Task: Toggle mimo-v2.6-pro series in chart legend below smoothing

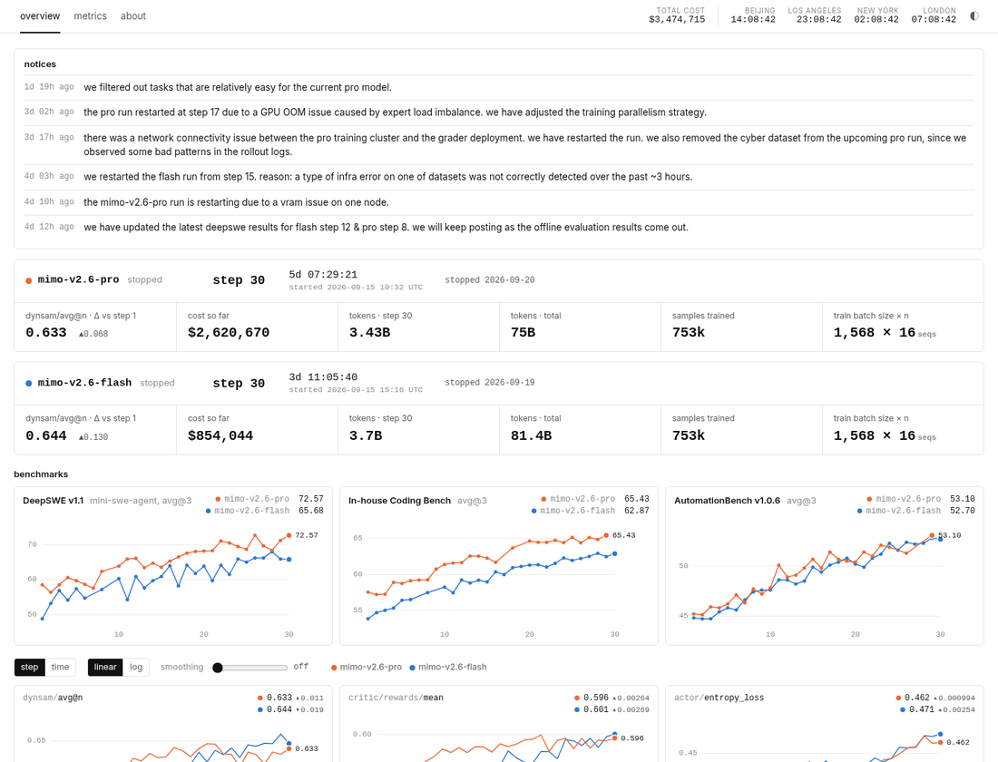Action: [x=367, y=667]
